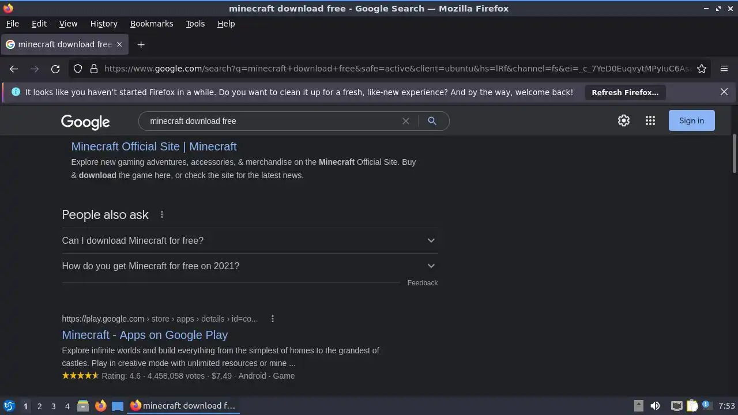Open the Tools menu
This screenshot has height=415, width=738.
[x=195, y=24]
